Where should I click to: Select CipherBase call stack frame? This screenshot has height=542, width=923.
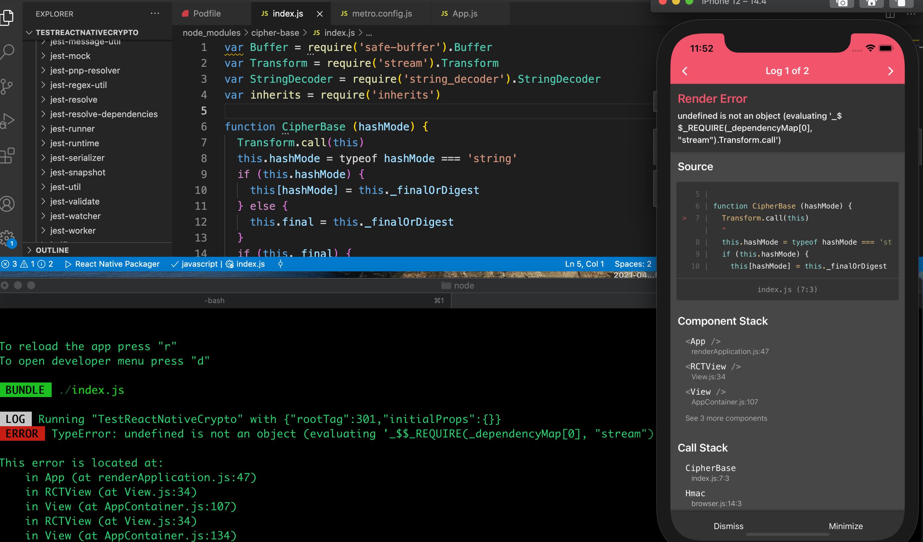(710, 473)
